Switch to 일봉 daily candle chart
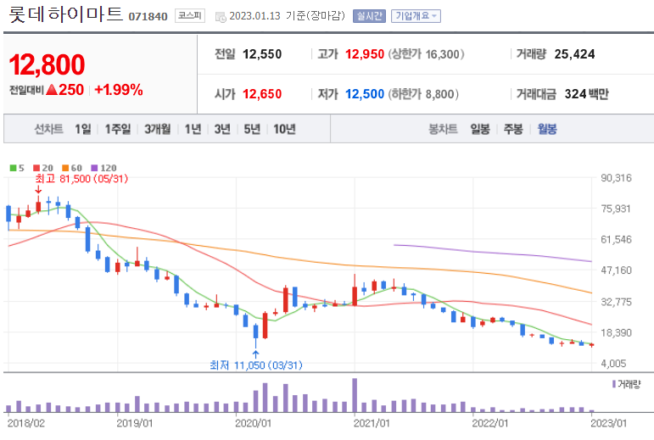 click(x=480, y=129)
